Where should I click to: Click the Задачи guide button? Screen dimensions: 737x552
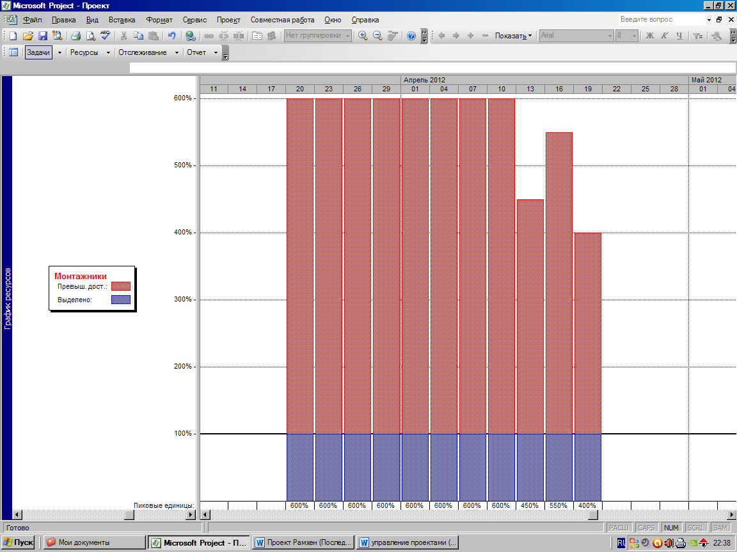(x=38, y=52)
